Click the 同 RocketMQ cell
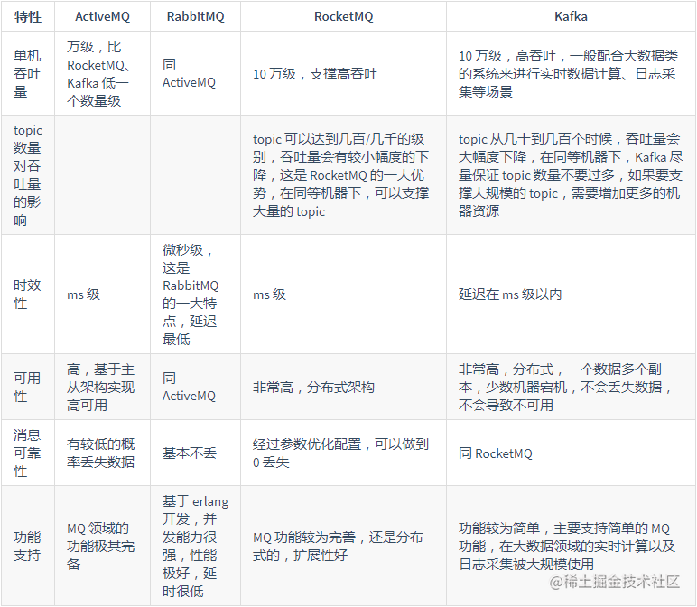This screenshot has width=697, height=607. (x=571, y=453)
